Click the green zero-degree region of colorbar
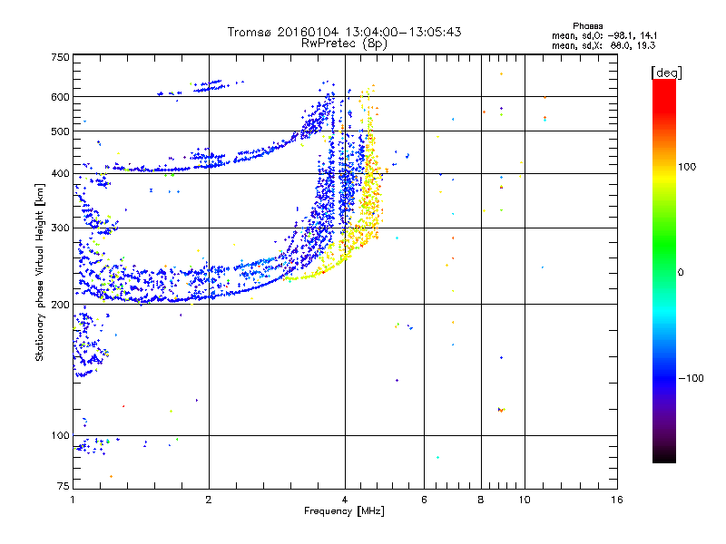 (x=664, y=271)
